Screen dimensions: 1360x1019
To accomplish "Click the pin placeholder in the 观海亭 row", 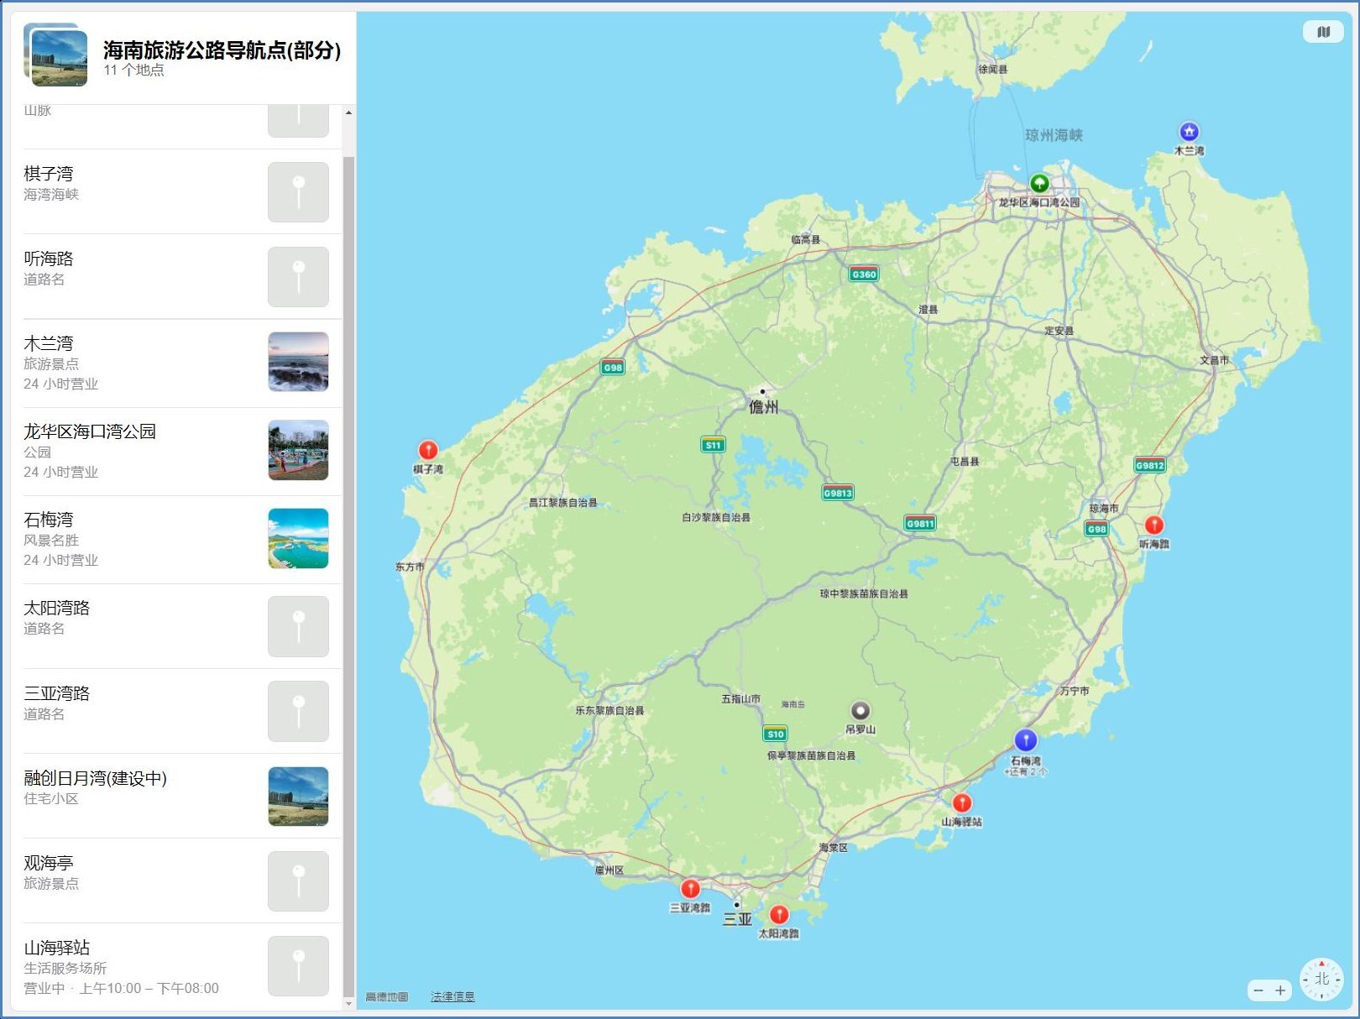I will click(x=298, y=881).
